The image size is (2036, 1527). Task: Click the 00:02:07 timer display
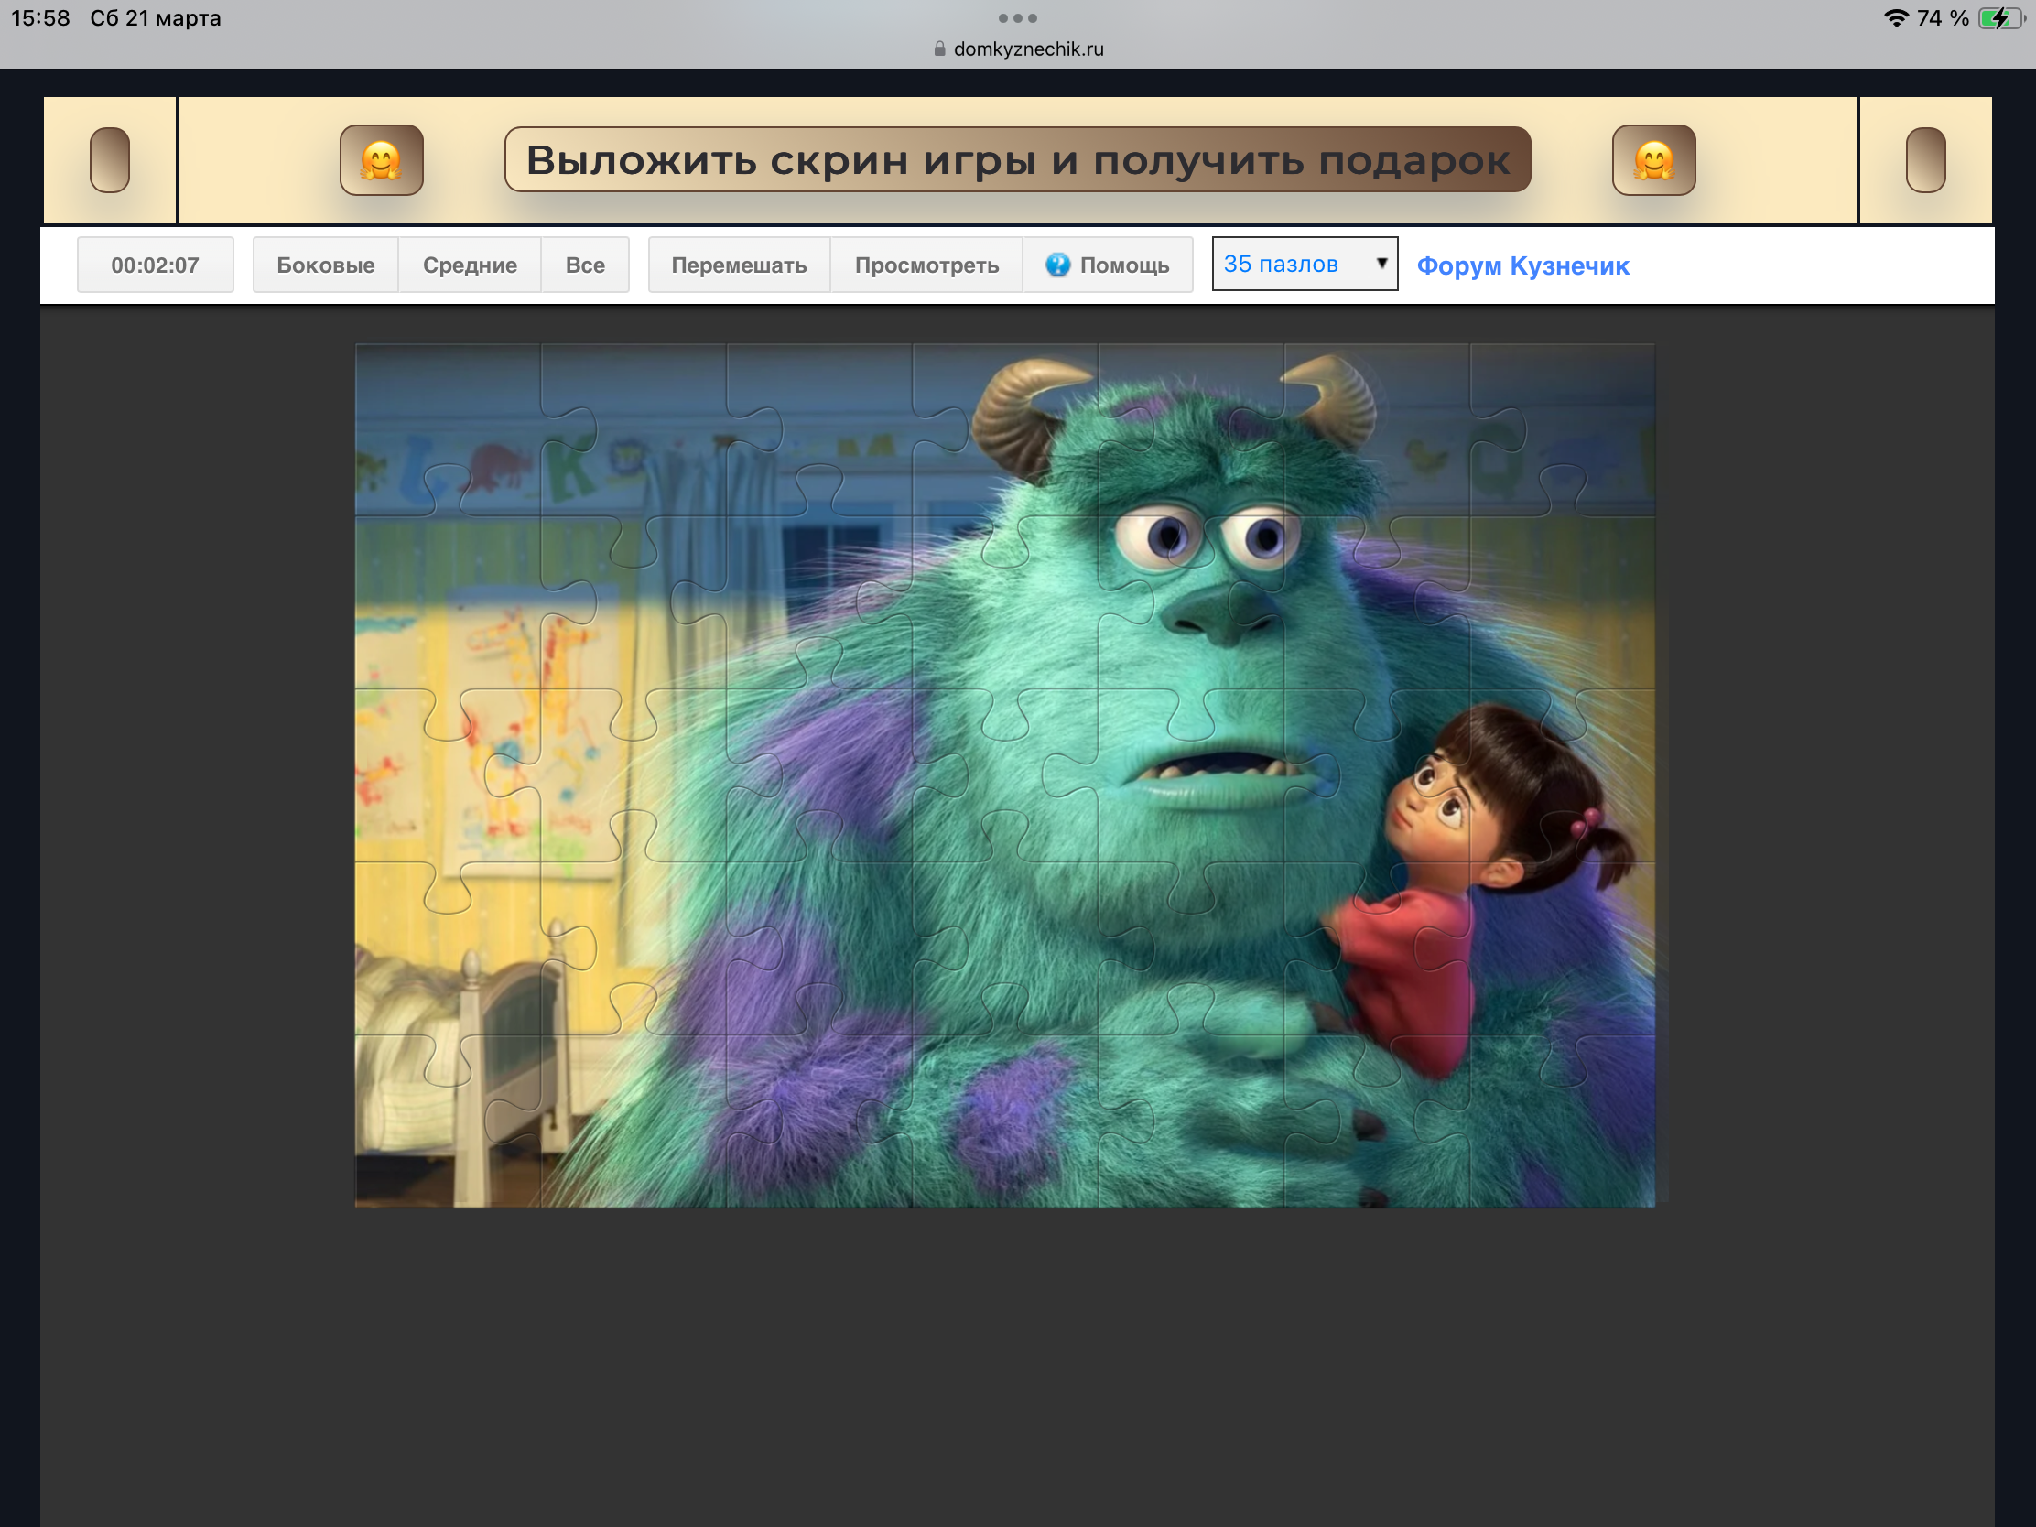point(155,265)
